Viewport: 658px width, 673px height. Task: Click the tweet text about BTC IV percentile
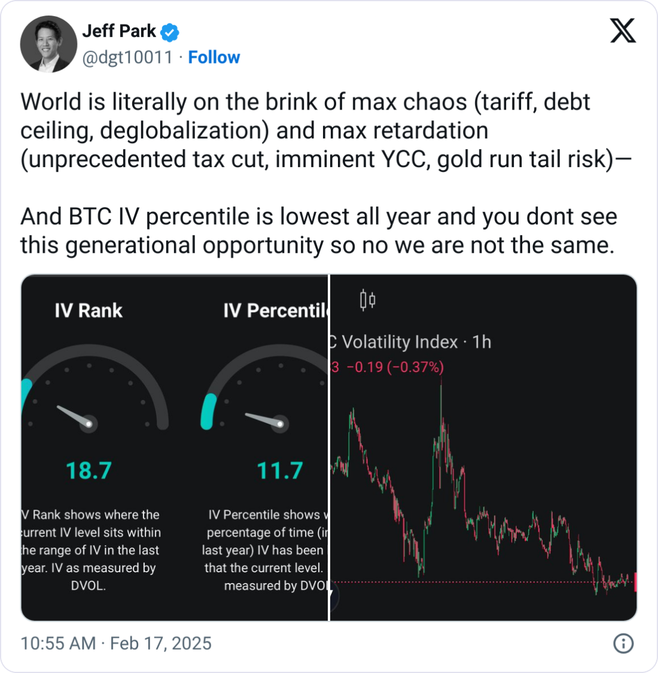coord(318,231)
